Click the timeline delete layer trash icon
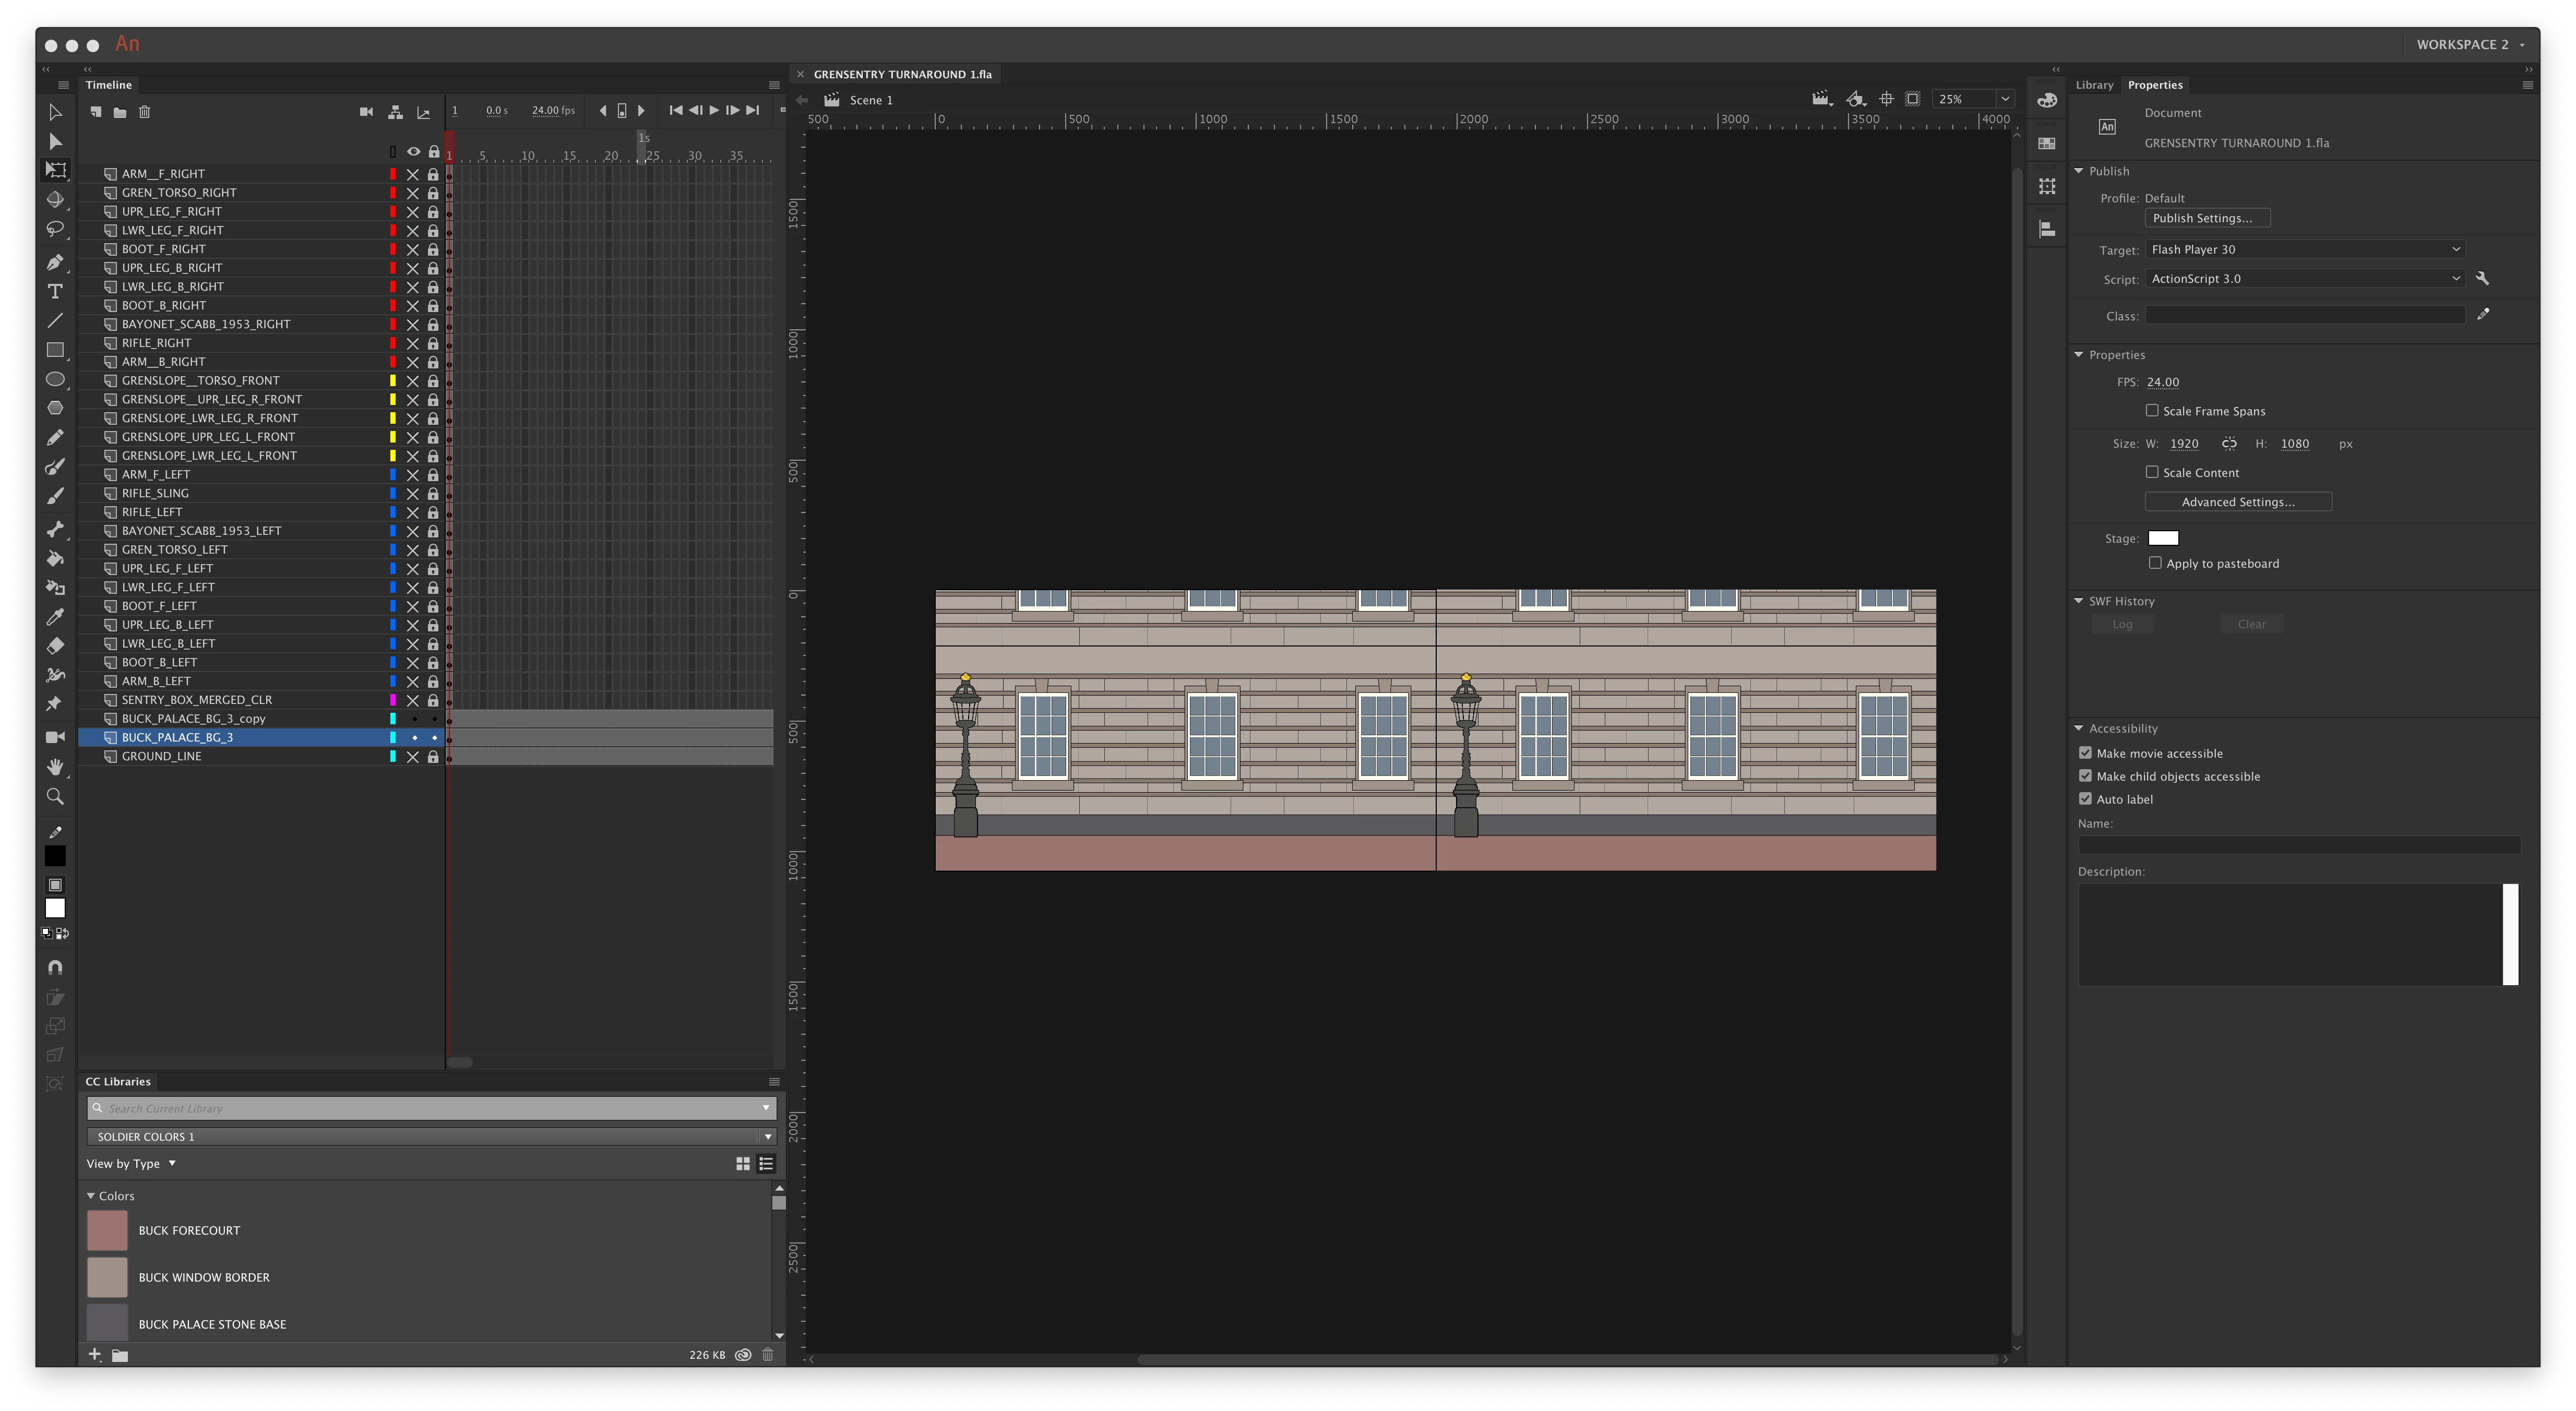Screen dimensions: 2576x1411 coord(144,112)
